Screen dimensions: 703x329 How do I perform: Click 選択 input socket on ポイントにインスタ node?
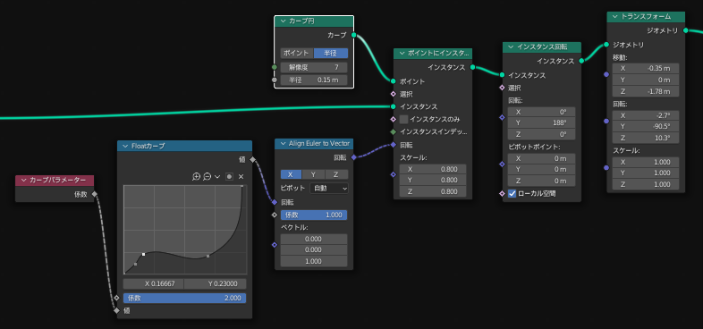[394, 94]
